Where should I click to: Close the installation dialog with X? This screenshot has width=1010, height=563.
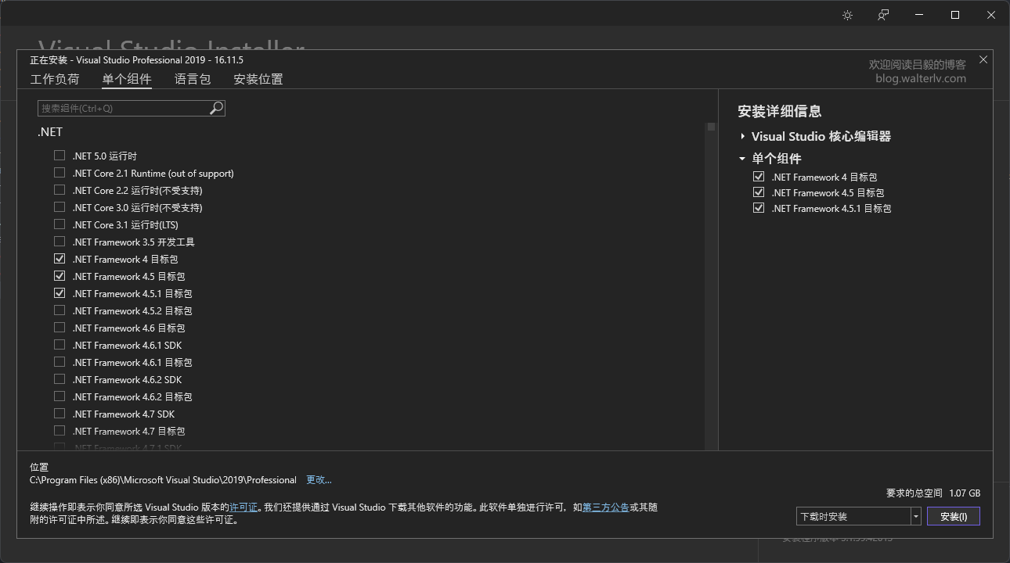(x=983, y=60)
